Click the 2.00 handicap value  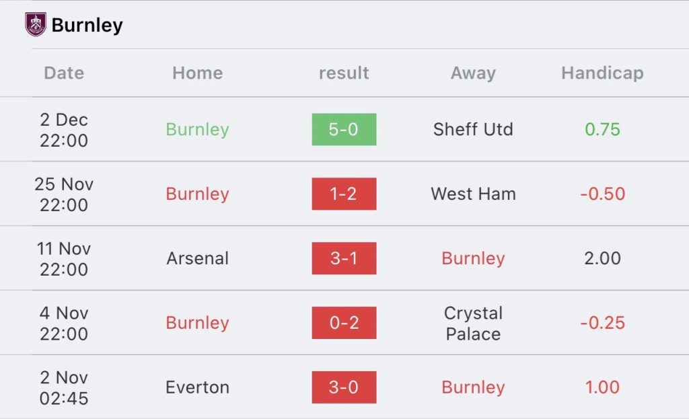[602, 258]
